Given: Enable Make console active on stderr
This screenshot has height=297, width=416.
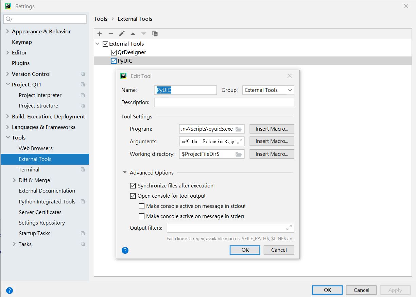Looking at the screenshot, I should coord(141,216).
